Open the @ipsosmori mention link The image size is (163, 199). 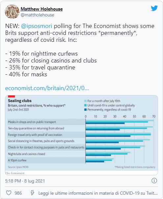click(x=37, y=26)
